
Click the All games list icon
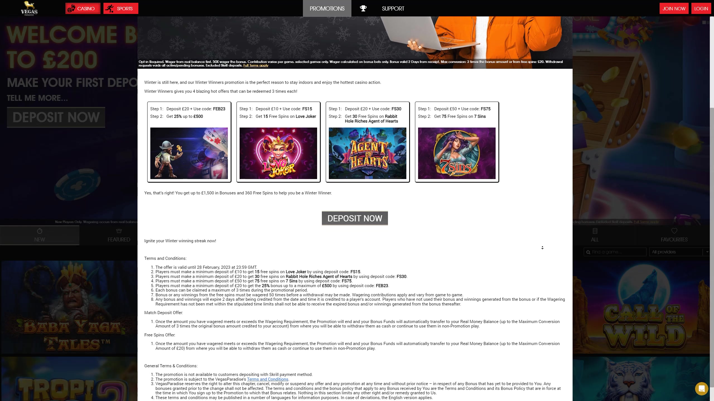(x=595, y=231)
